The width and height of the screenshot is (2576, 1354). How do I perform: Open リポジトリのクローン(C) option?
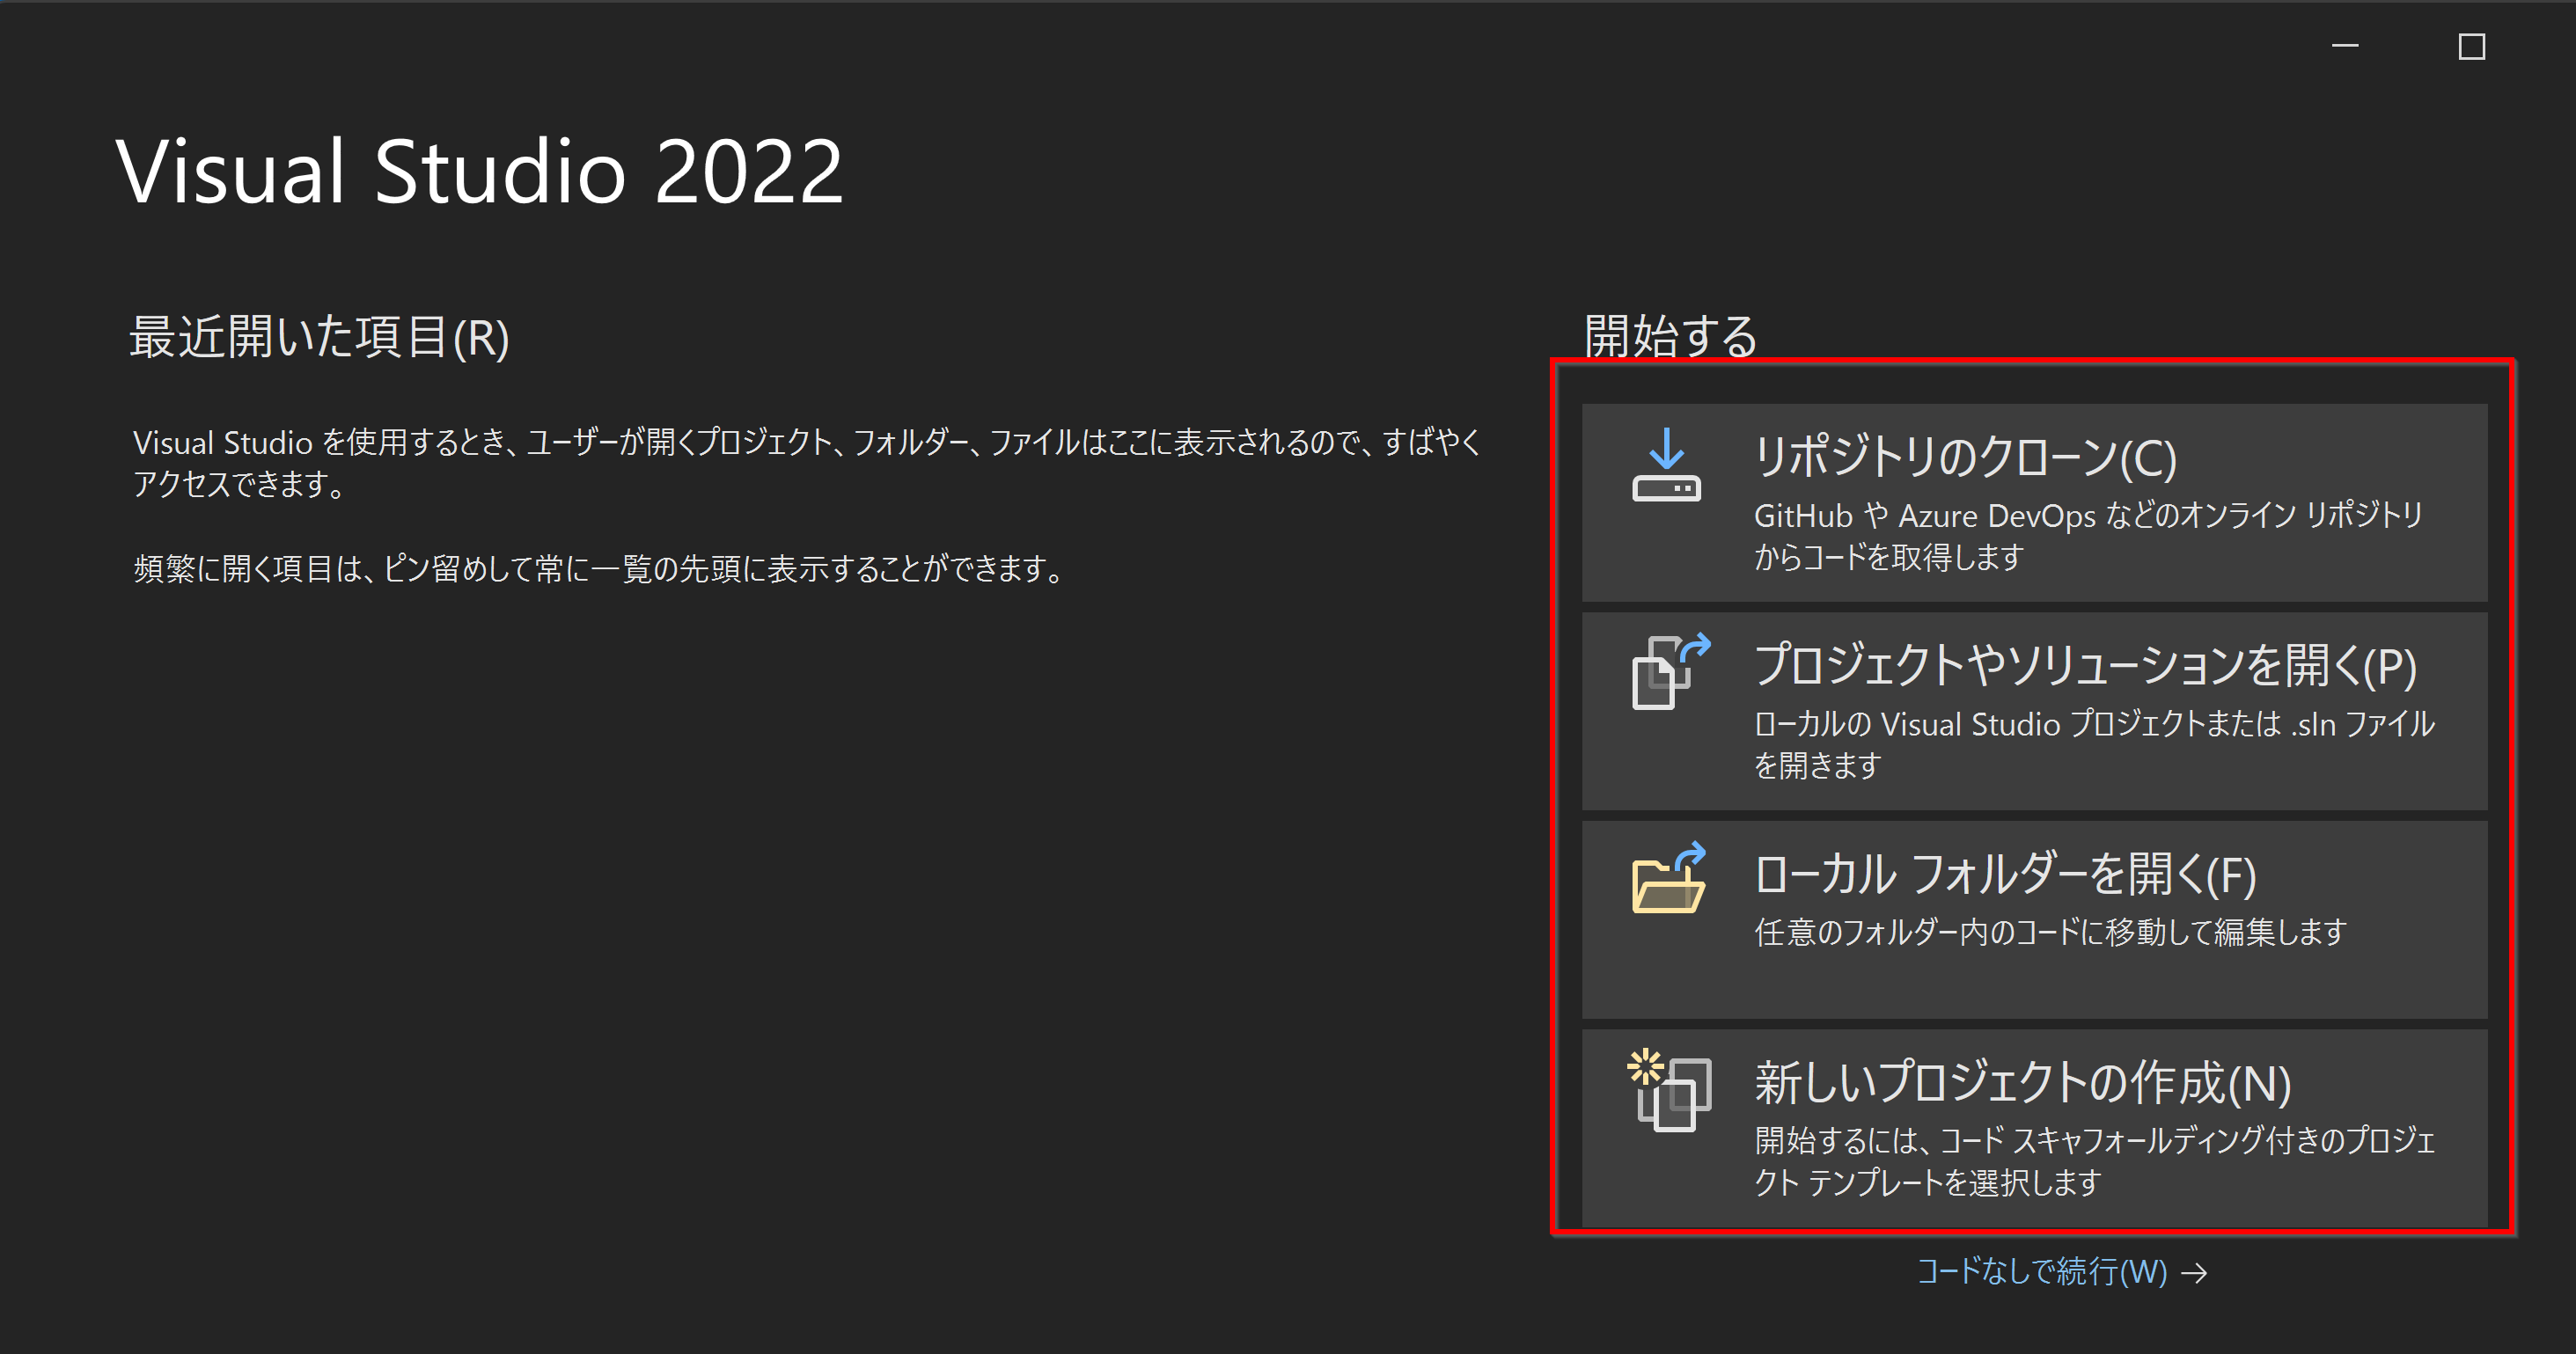tap(2034, 503)
